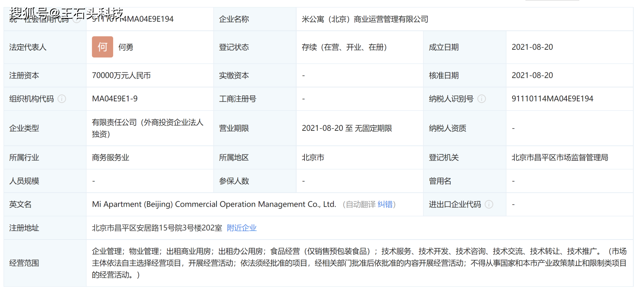The height and width of the screenshot is (291, 637).
Task: Click the 曾用名 label
Action: pyautogui.click(x=440, y=181)
